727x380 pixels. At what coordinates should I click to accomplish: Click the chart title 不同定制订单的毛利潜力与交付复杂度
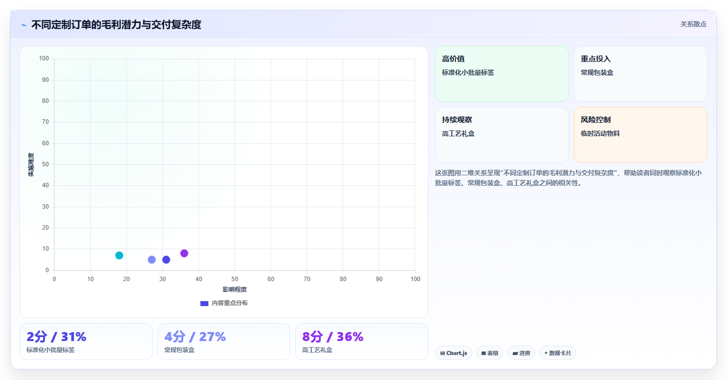pyautogui.click(x=116, y=24)
